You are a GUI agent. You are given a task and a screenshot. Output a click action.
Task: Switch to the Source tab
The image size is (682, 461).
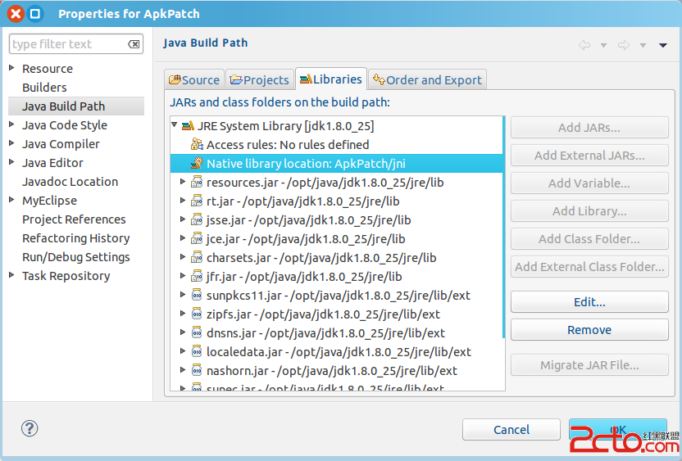pos(194,79)
